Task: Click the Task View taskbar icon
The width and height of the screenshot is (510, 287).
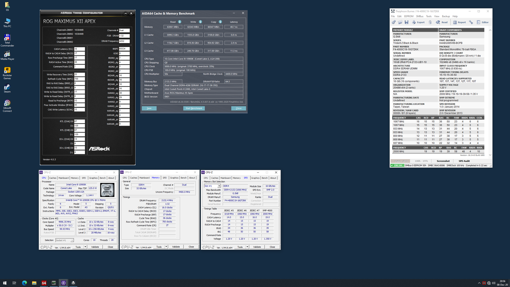Action: (x=14, y=283)
